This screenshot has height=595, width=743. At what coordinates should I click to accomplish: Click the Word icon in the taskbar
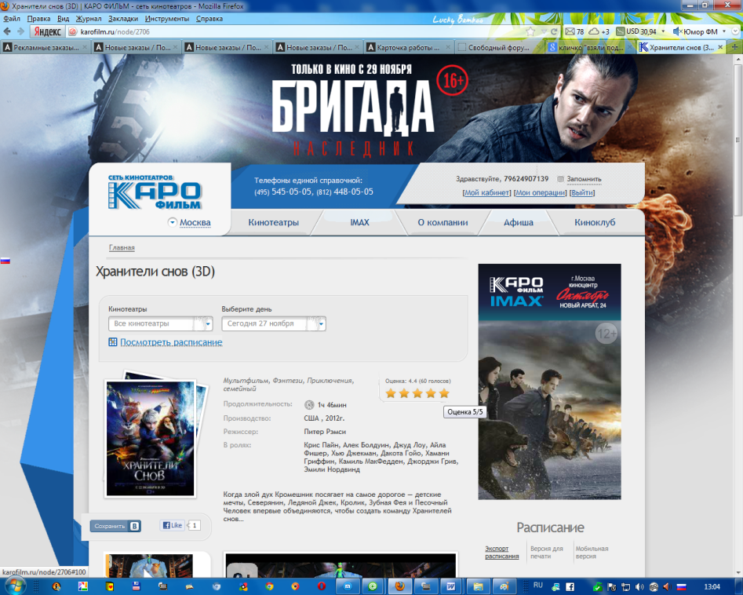tap(450, 586)
